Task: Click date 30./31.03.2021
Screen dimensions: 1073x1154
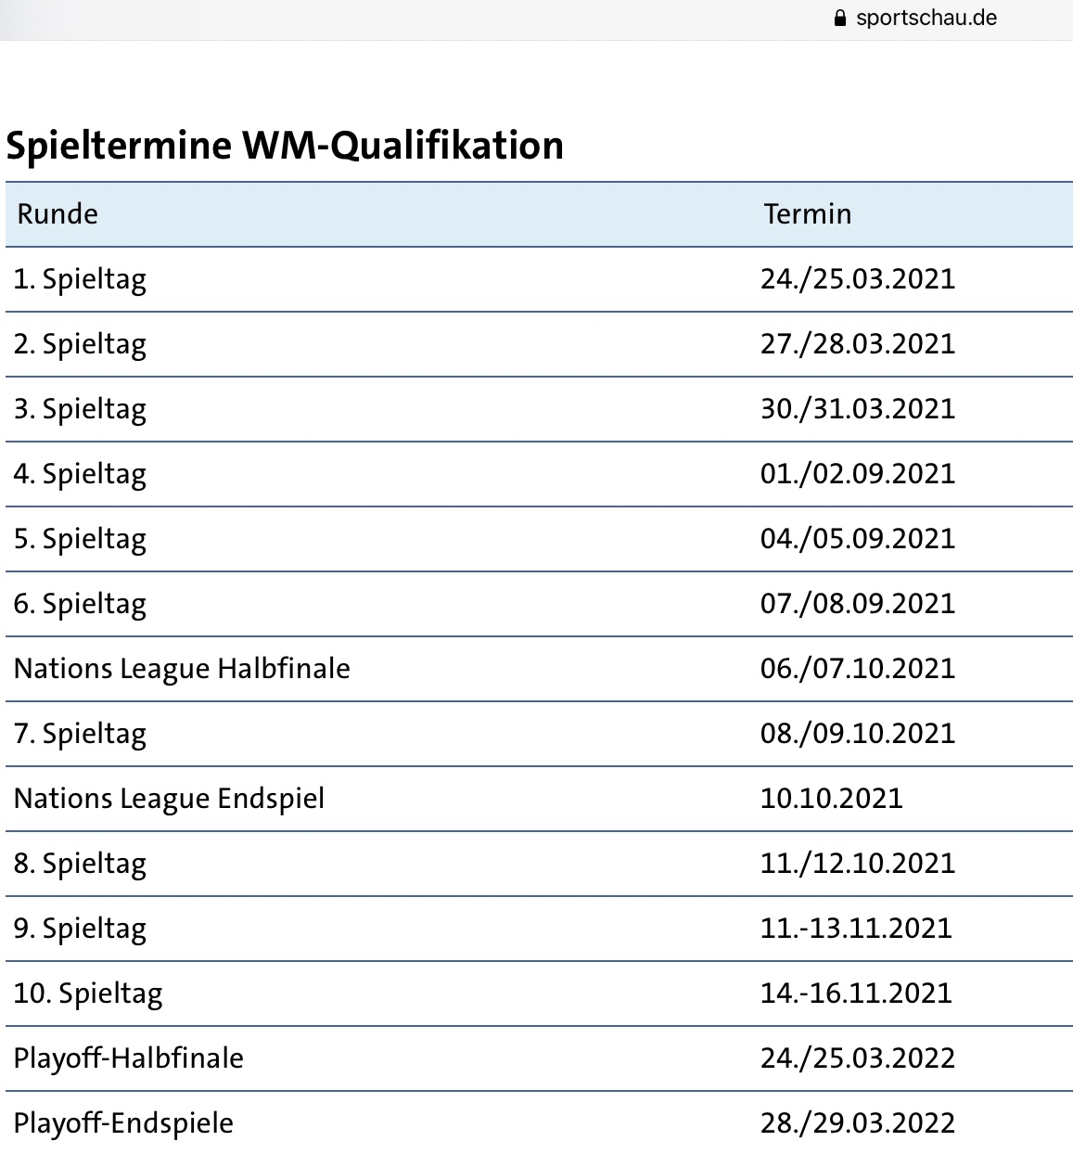Action: [857, 409]
